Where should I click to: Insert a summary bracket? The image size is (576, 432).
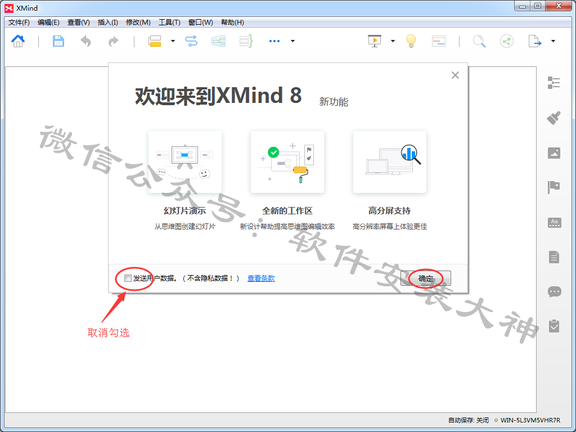pos(246,41)
